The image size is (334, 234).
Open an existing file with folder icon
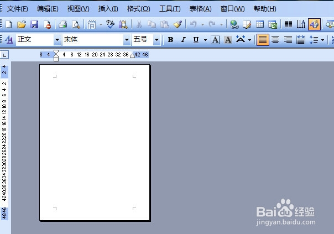[22, 24]
